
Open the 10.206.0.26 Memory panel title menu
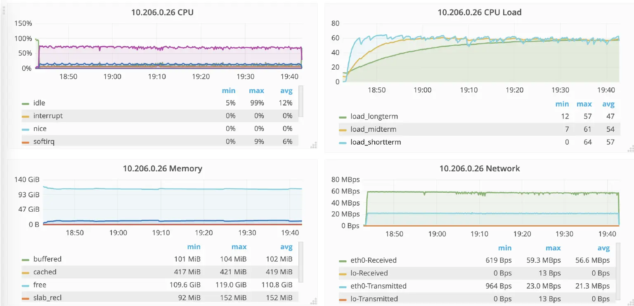coord(162,168)
